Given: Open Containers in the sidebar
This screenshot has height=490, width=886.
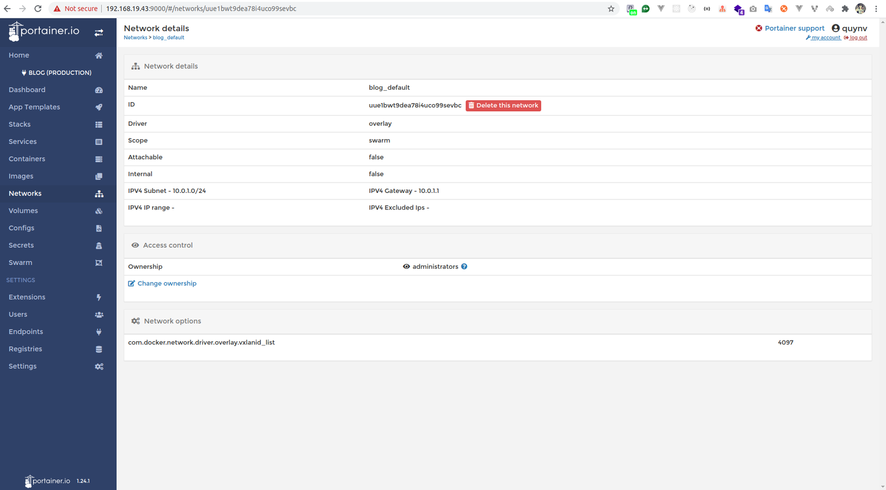Looking at the screenshot, I should coord(27,159).
